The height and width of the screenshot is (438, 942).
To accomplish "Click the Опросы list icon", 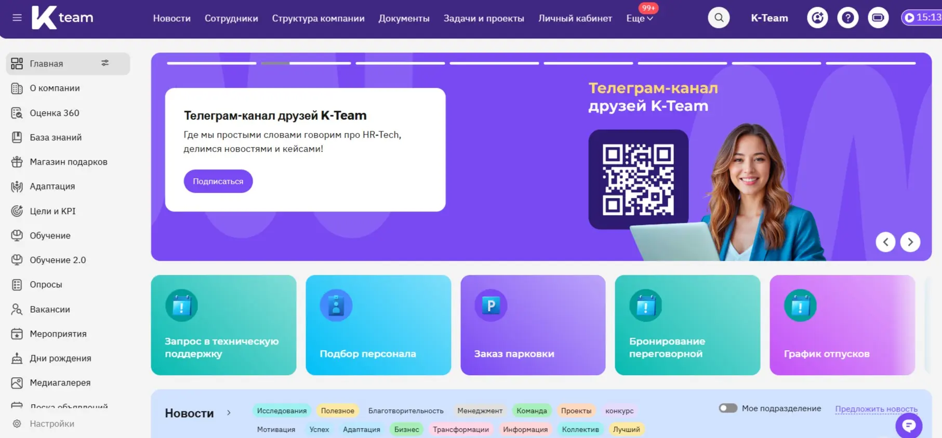I will (x=17, y=284).
